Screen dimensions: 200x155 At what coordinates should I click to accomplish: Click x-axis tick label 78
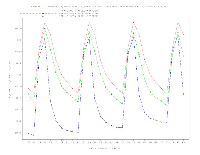point(172,142)
